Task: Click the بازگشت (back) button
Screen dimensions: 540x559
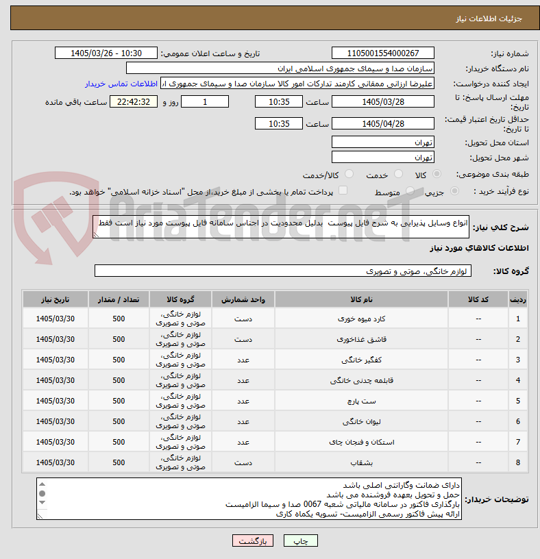Action: pyautogui.click(x=252, y=541)
